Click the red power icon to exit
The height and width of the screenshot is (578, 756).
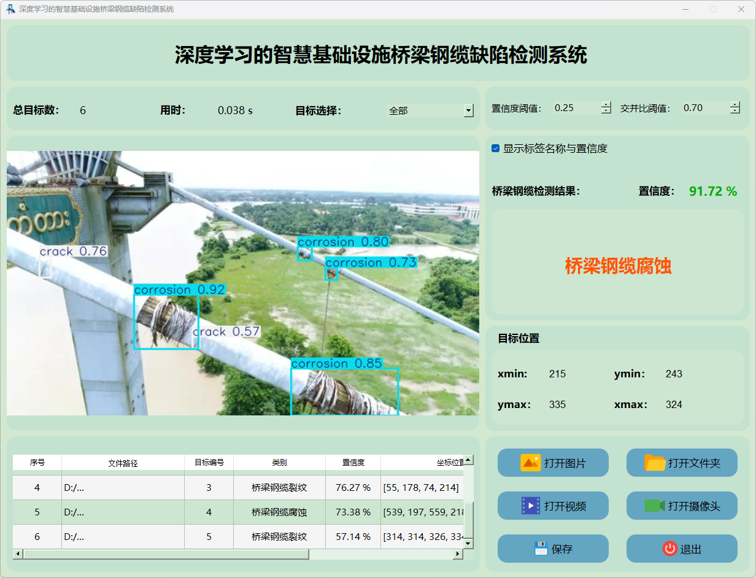[x=669, y=549]
